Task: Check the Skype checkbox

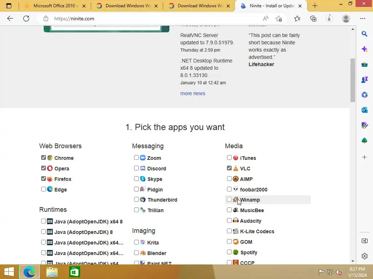Action: point(136,178)
